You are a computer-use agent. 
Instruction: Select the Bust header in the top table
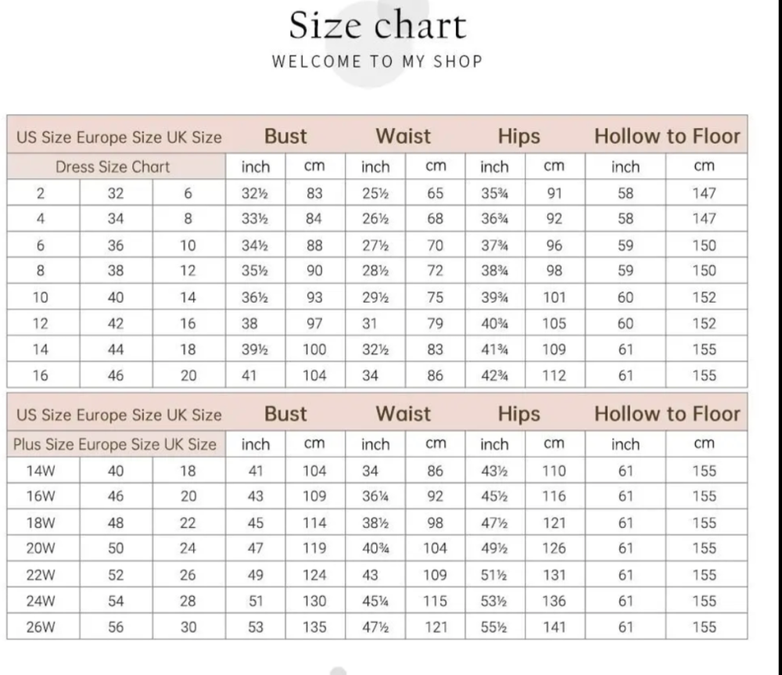coord(285,136)
